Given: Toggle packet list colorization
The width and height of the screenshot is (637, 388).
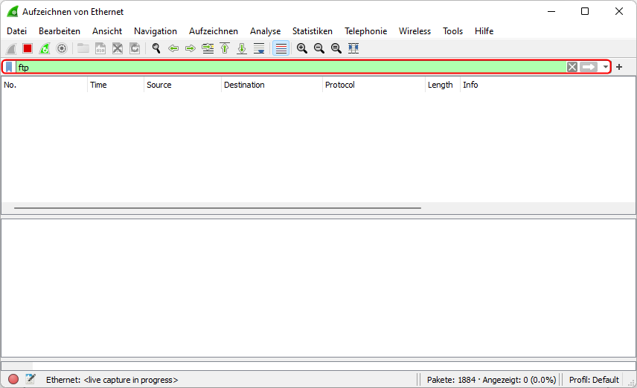Looking at the screenshot, I should point(281,48).
